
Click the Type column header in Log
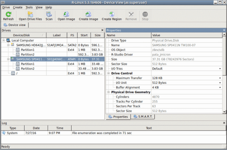(x=13, y=128)
